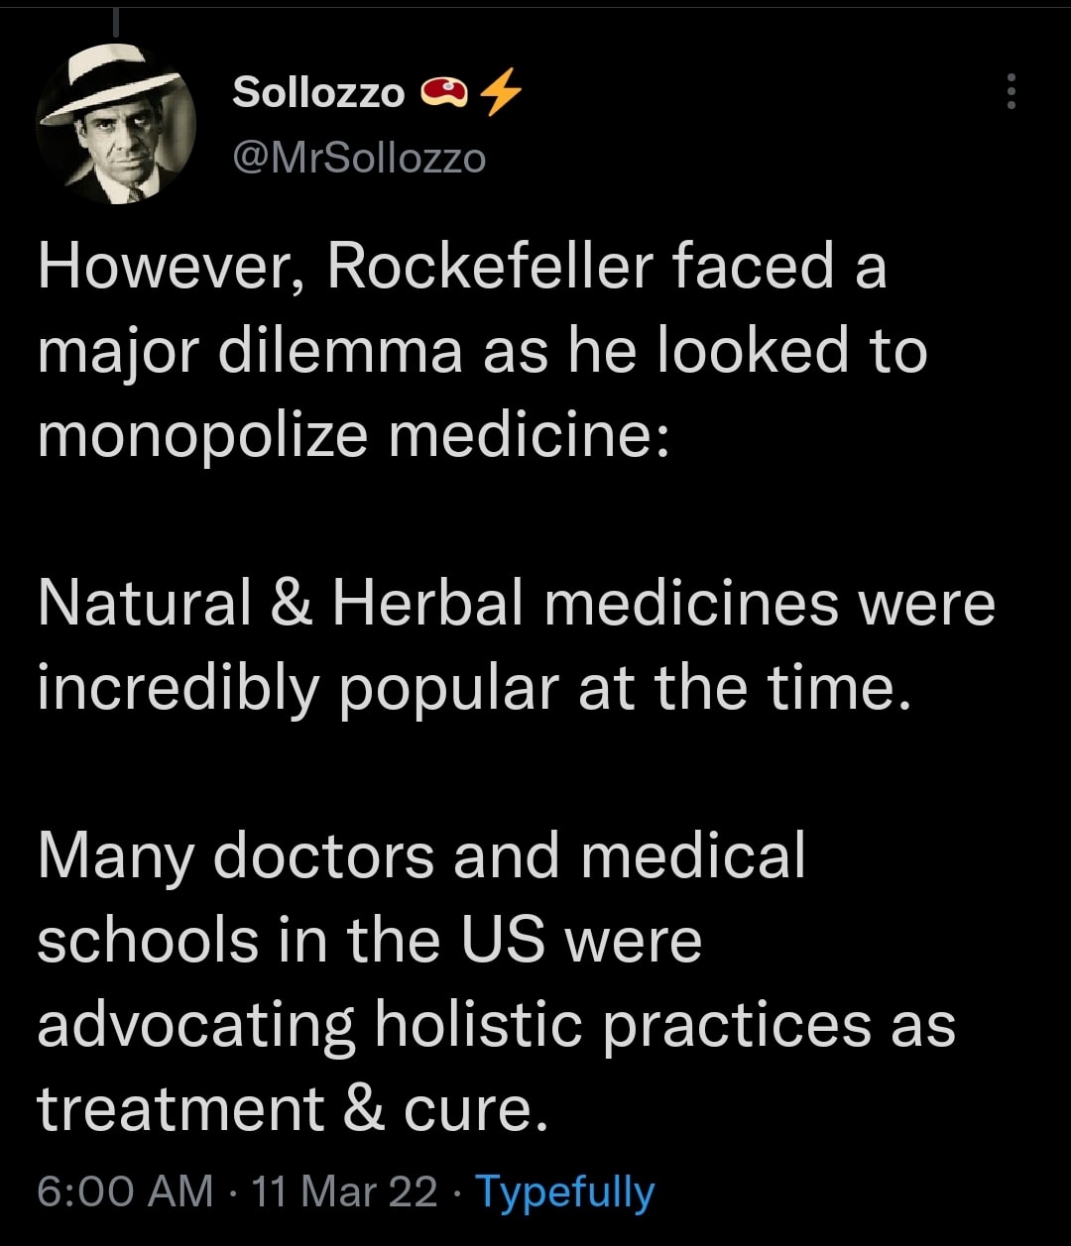Screen dimensions: 1071x1246
Task: Click the lightning bolt emoji after the name
Action: pyautogui.click(x=500, y=92)
